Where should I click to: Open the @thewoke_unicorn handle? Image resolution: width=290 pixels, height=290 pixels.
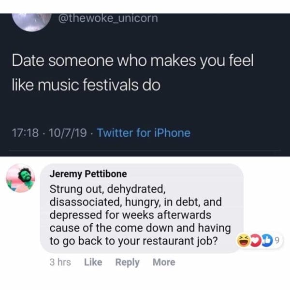pyautogui.click(x=107, y=18)
